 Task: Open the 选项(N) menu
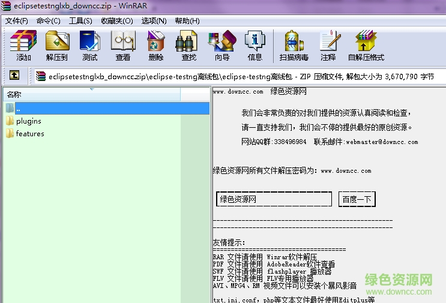(x=154, y=21)
